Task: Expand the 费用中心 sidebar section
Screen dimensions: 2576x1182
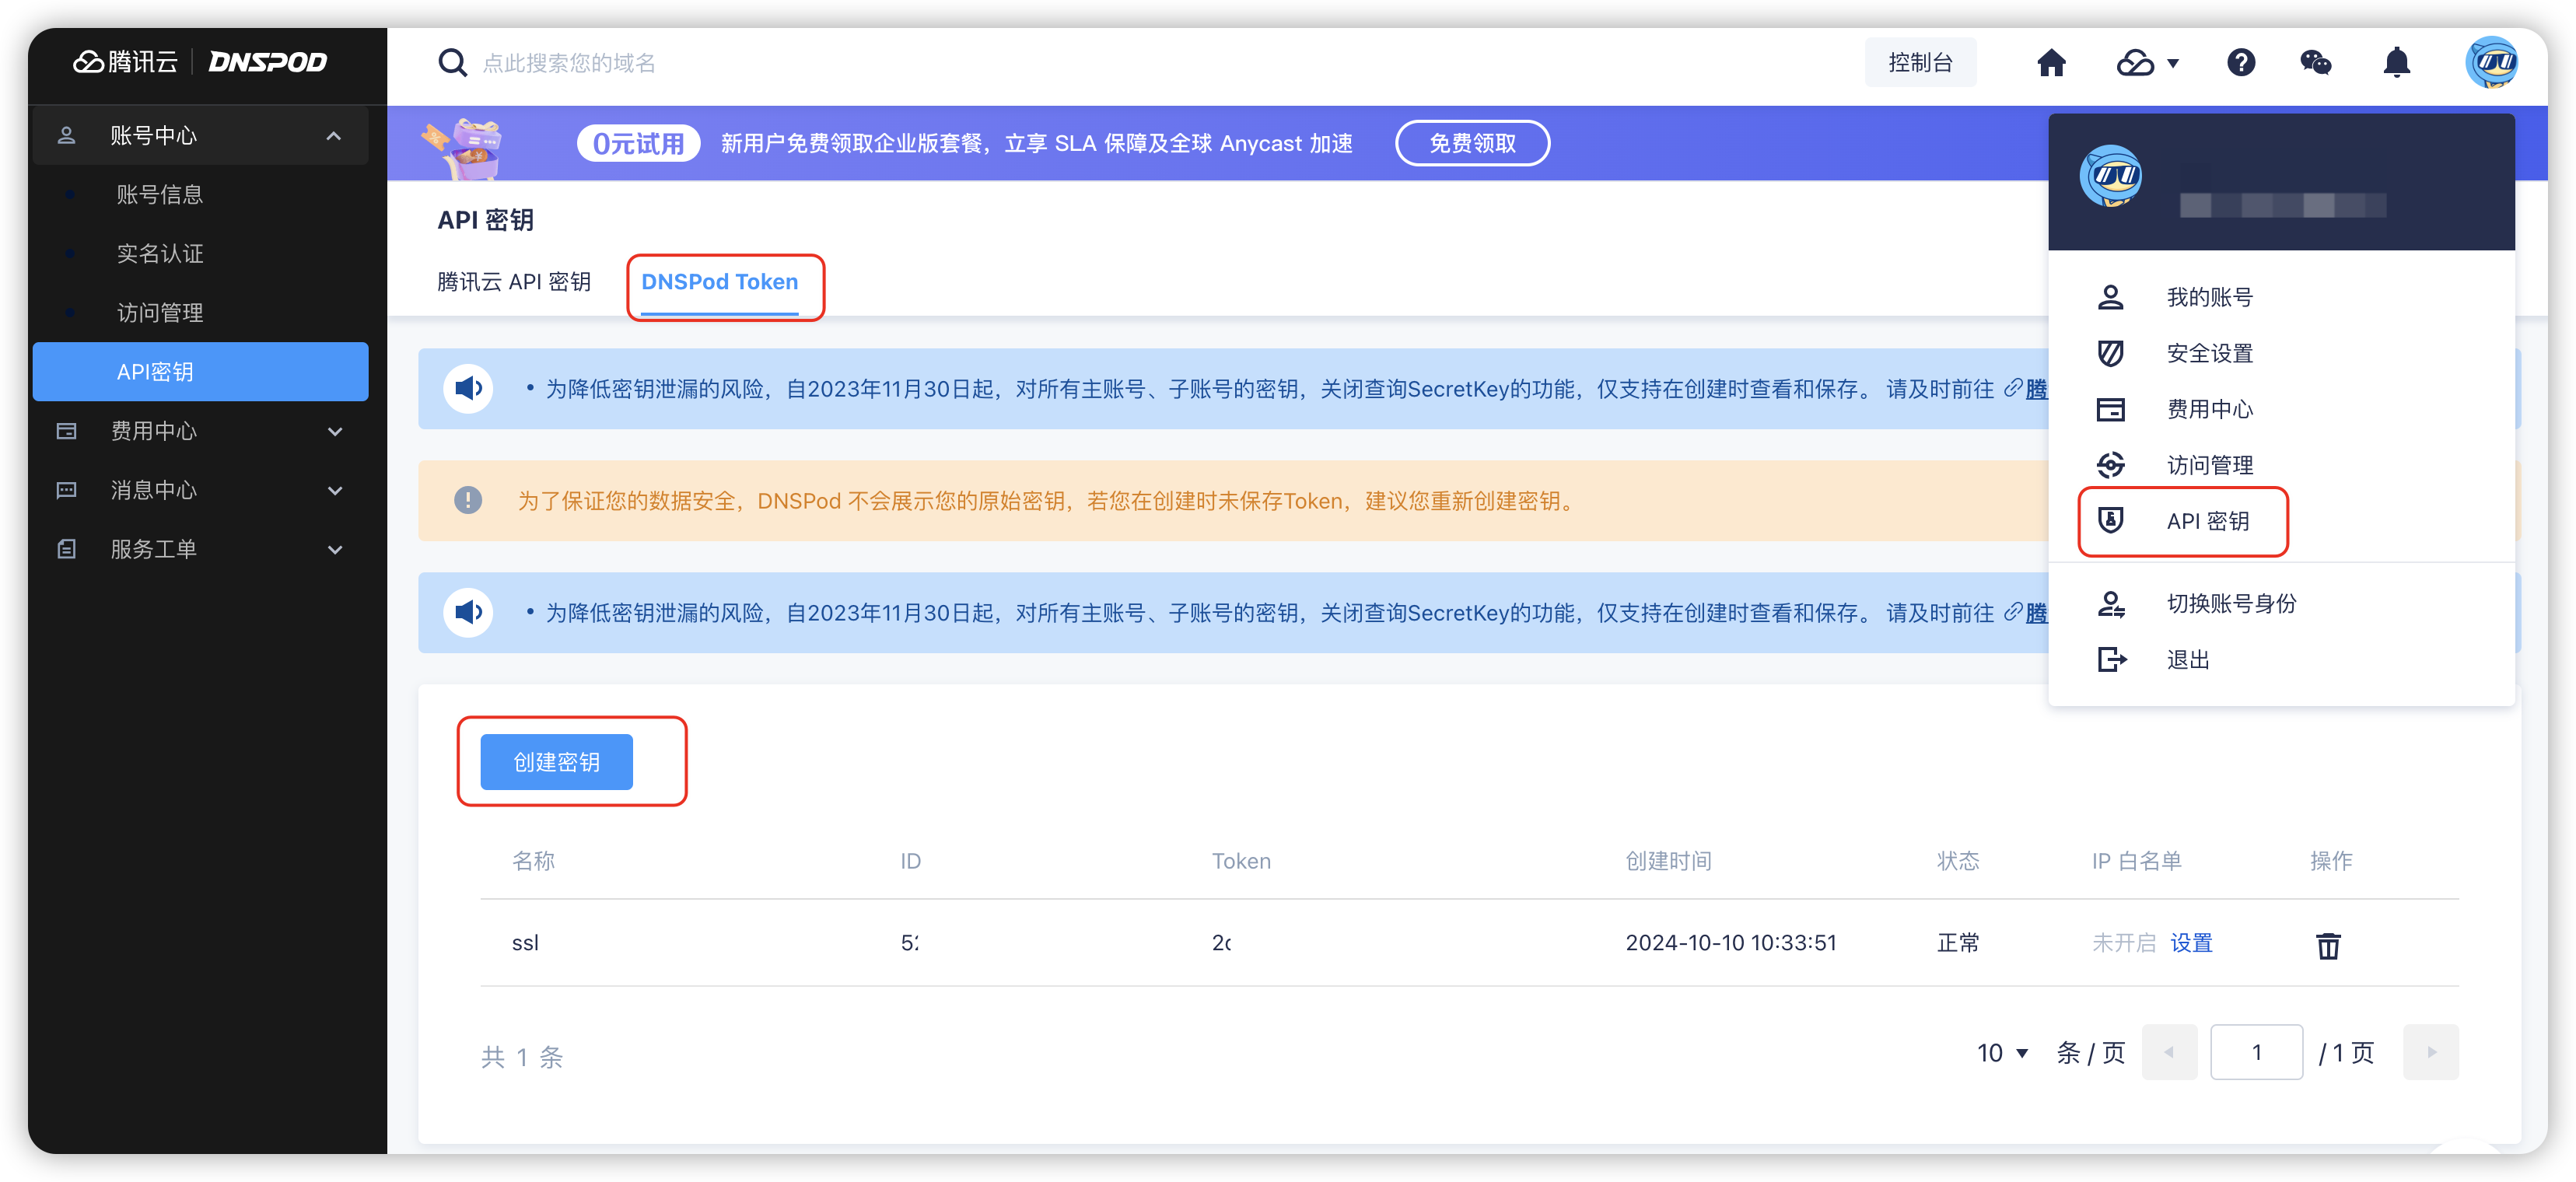Action: point(335,431)
